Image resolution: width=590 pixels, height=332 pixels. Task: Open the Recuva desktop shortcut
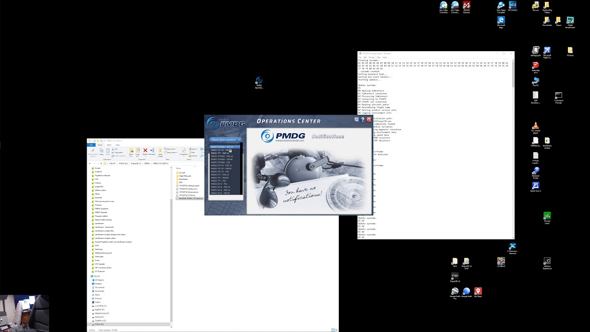pos(536,7)
